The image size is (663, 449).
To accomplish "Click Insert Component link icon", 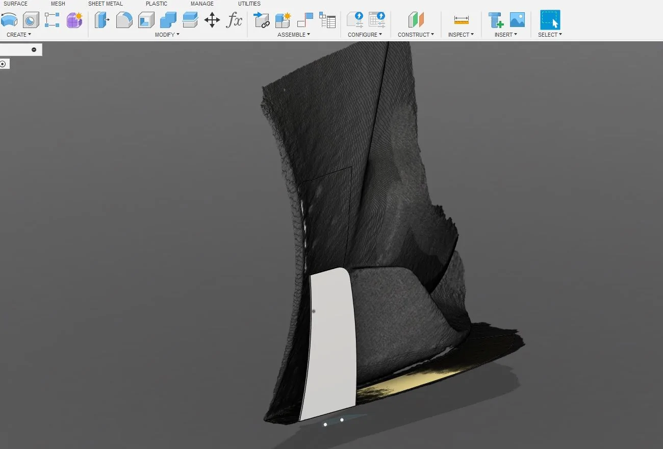I will click(x=262, y=20).
